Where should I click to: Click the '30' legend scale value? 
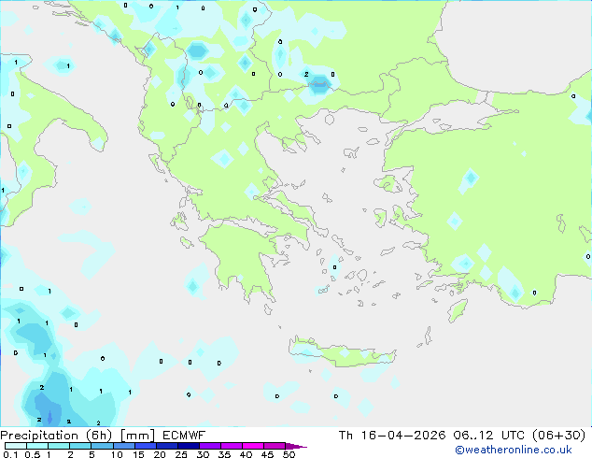pyautogui.click(x=204, y=454)
